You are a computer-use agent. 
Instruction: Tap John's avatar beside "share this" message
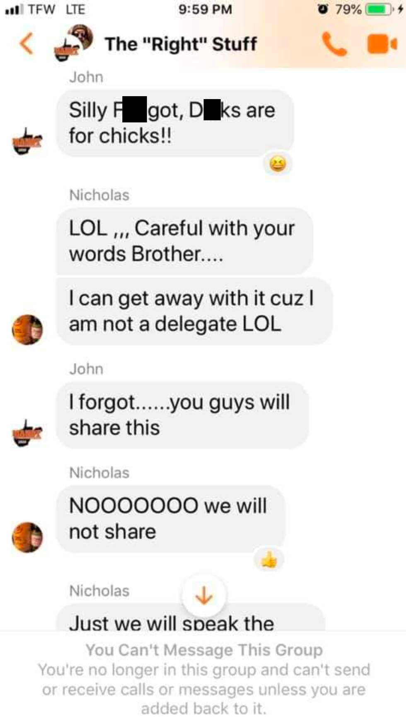(27, 432)
